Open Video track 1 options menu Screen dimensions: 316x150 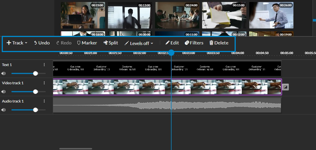click(44, 83)
